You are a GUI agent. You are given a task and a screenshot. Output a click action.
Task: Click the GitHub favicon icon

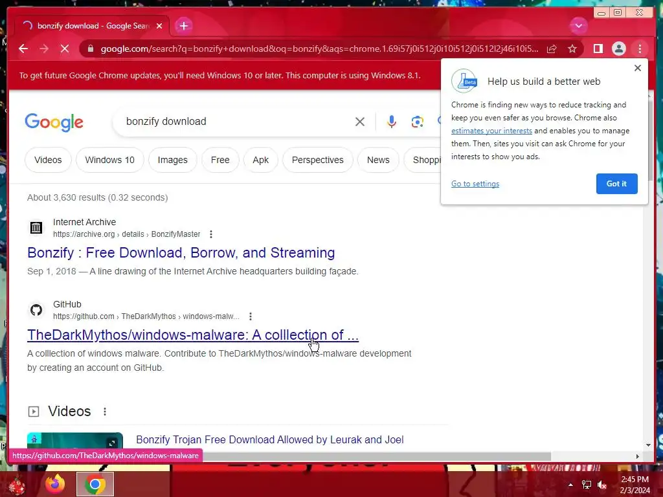[x=36, y=310]
